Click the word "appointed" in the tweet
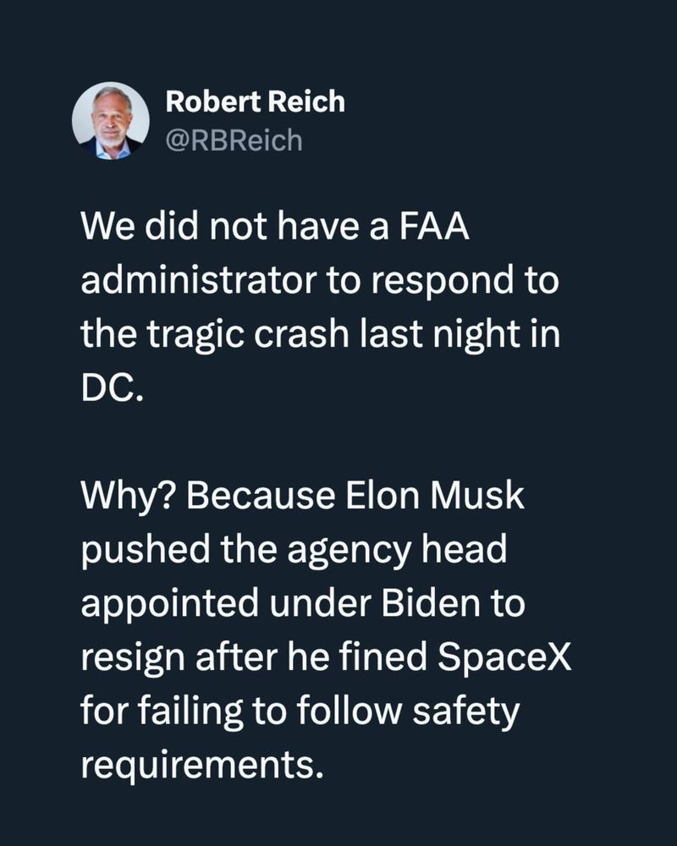677x846 pixels. coord(170,604)
